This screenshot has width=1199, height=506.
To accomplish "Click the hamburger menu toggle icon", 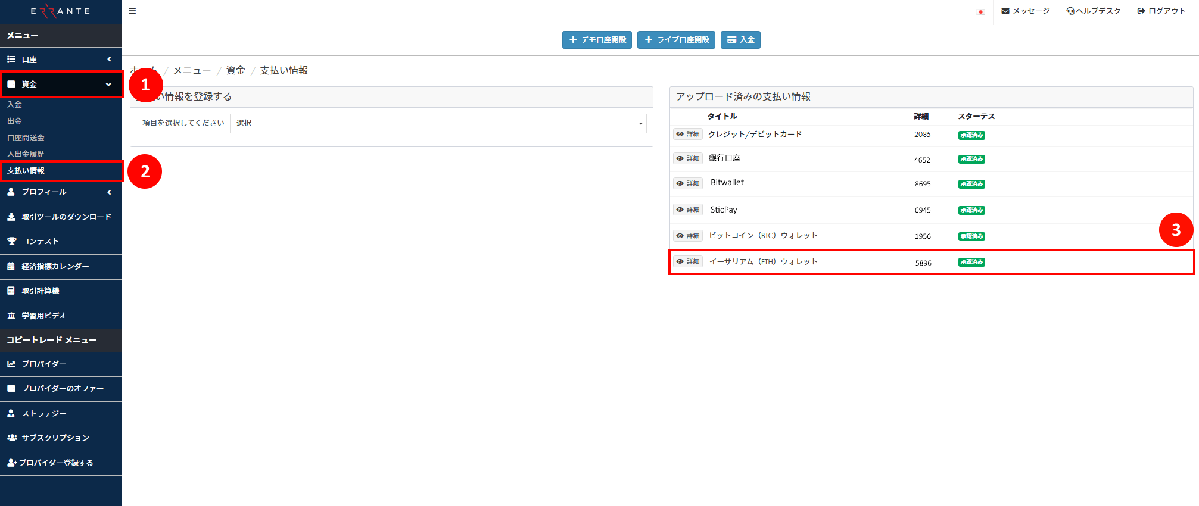I will pos(132,11).
